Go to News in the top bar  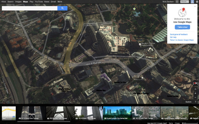pyautogui.click(x=47, y=2)
